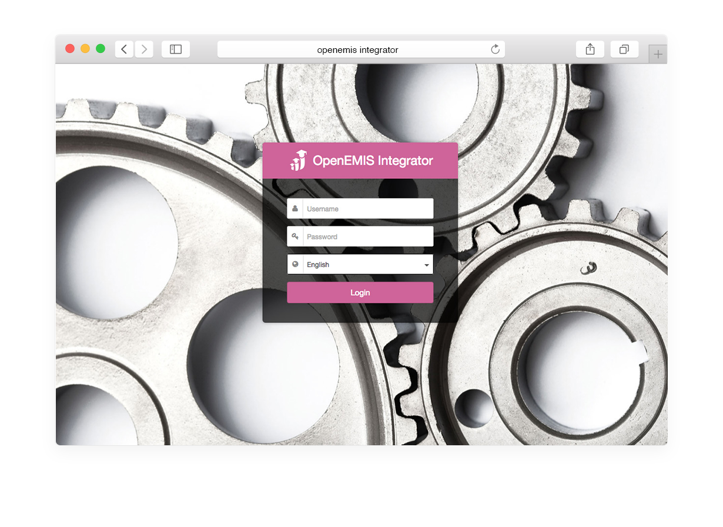723x527 pixels.
Task: Close the window with red button
Action: pyautogui.click(x=70, y=49)
